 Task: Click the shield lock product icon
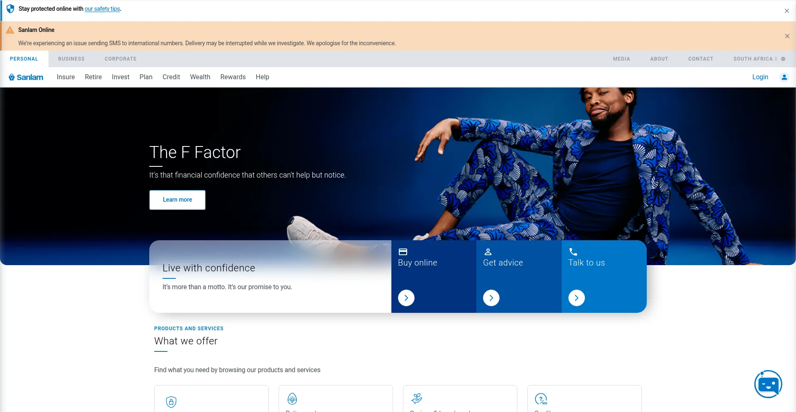click(171, 402)
